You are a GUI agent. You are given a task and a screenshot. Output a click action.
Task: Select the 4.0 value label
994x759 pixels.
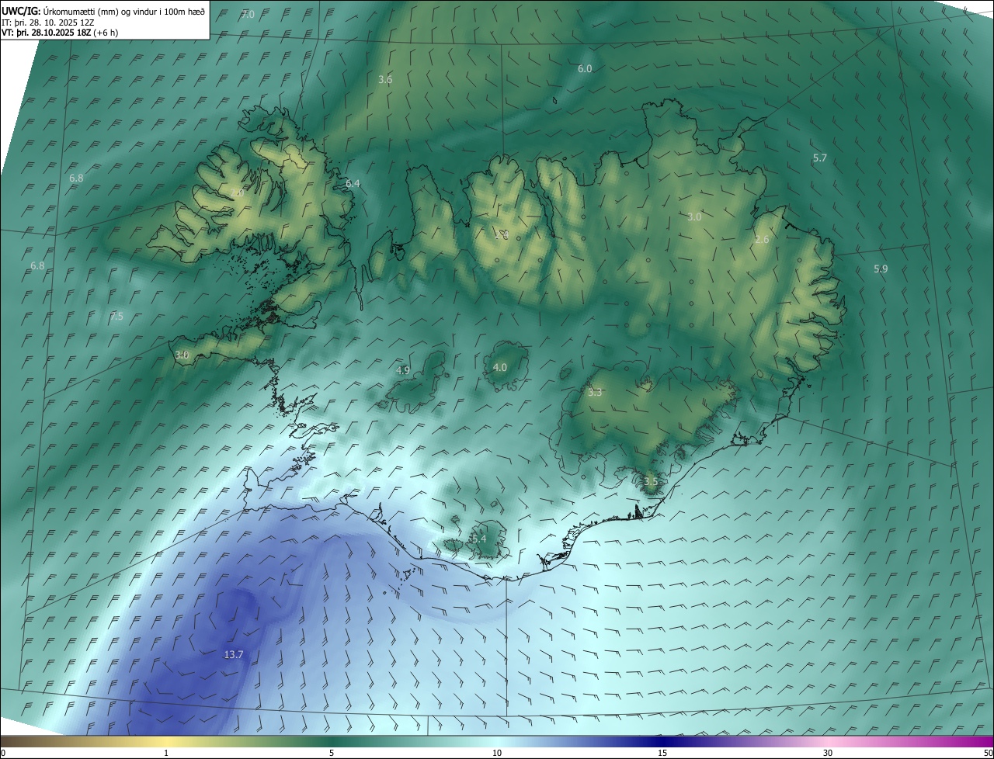(500, 368)
